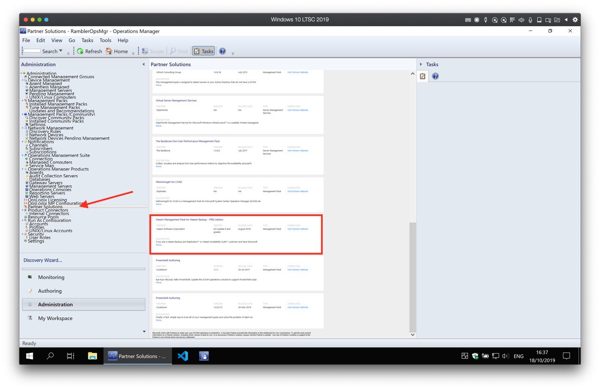Click the taskbar app icon after VS Code

204,356
